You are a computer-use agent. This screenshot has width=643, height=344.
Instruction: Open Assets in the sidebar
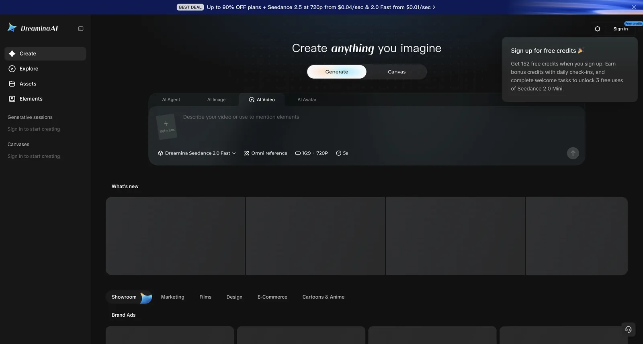[45, 84]
